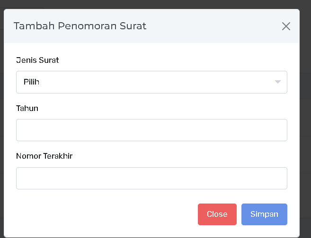Click into the Nomor Terakhir field
Image resolution: width=311 pixels, height=238 pixels.
click(151, 178)
